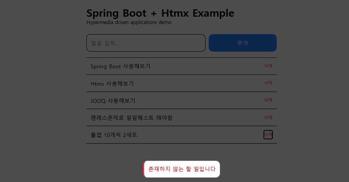Viewport: 349px width, 182px height.
Task: Select the 'Spring Boot 사용해보기' todo text
Action: [120, 66]
